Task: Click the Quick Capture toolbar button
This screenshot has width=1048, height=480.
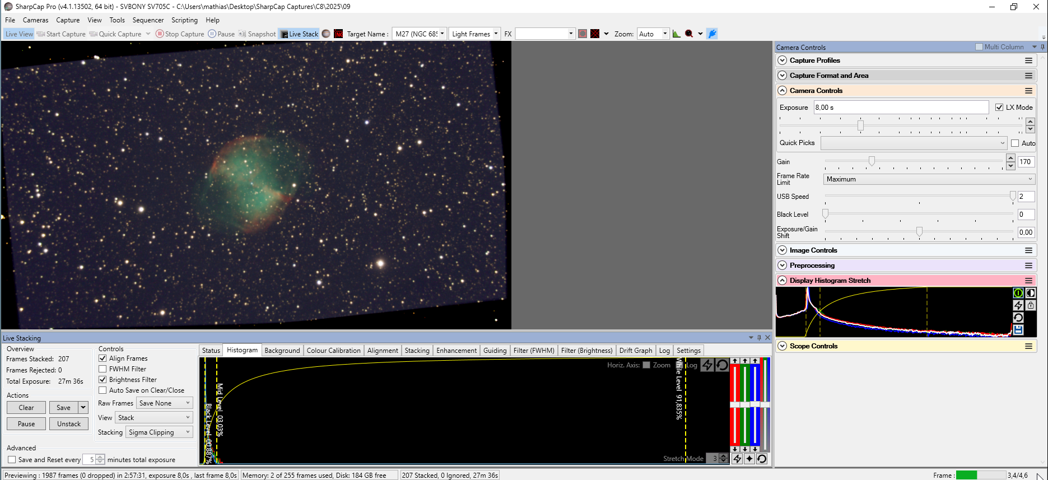Action: click(115, 34)
